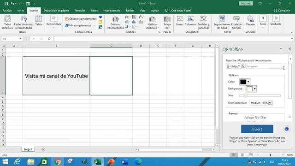
Task: Insert a Tabla dinámica
Action: 7,23
